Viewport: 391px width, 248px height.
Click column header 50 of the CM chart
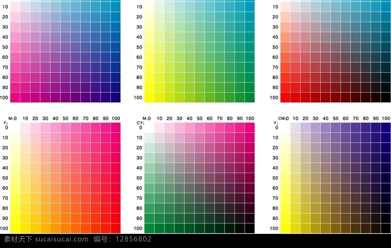tap(336, 119)
